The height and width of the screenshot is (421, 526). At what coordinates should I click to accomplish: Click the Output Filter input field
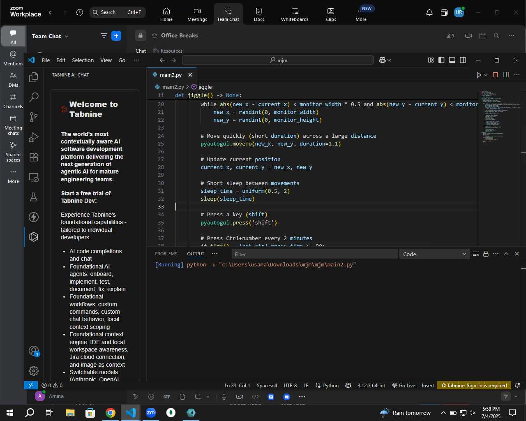[314, 254]
